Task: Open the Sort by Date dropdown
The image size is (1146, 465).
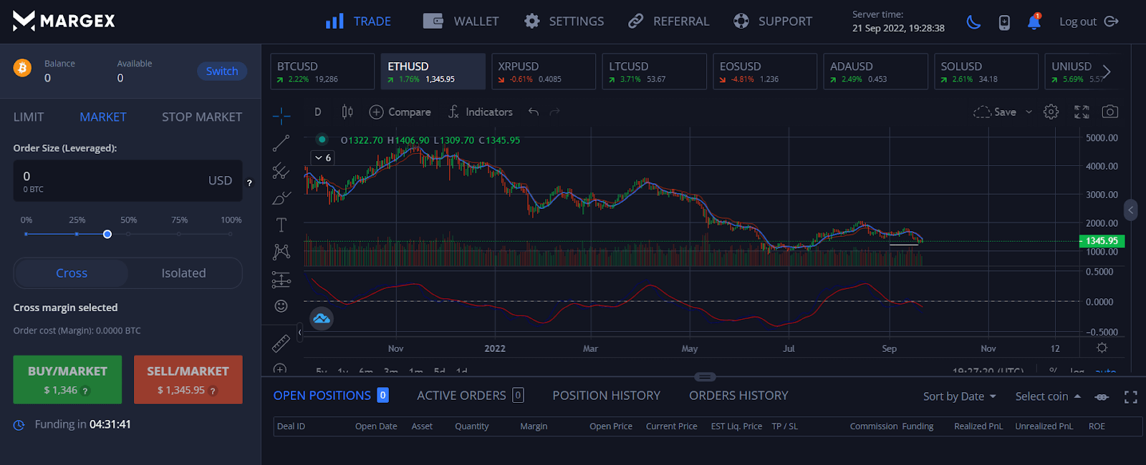Action: (959, 396)
